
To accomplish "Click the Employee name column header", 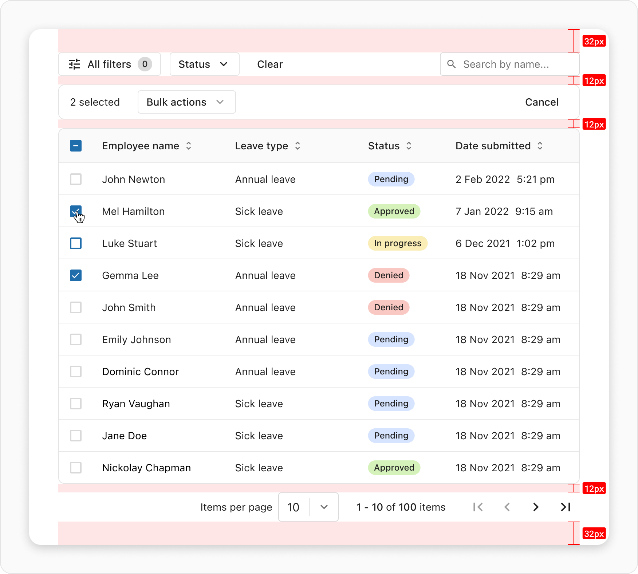I will click(x=141, y=146).
